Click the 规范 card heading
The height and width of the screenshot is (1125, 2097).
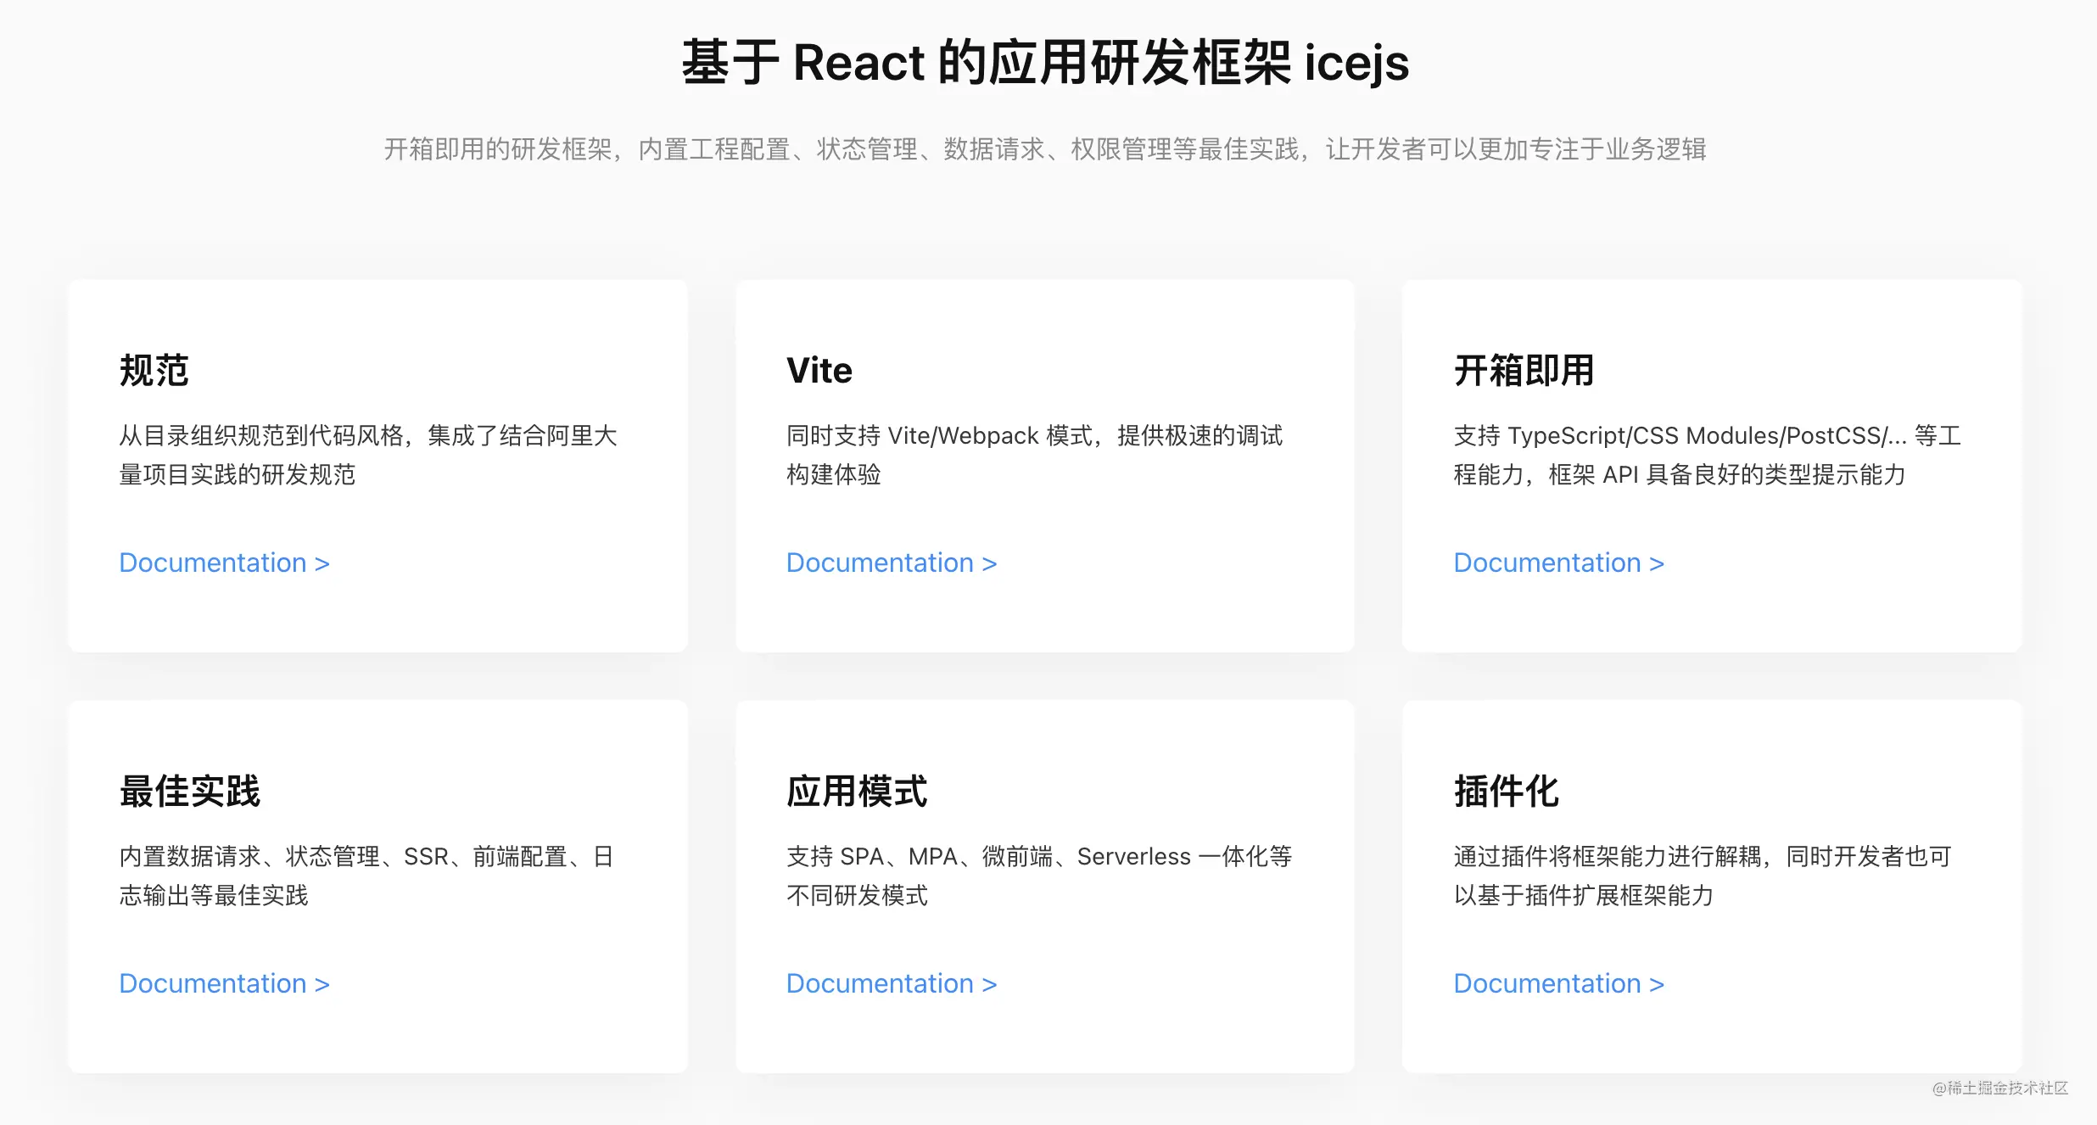(154, 371)
